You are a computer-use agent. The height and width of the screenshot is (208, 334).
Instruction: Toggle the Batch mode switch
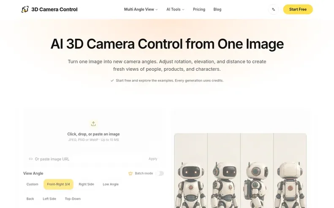pyautogui.click(x=160, y=173)
